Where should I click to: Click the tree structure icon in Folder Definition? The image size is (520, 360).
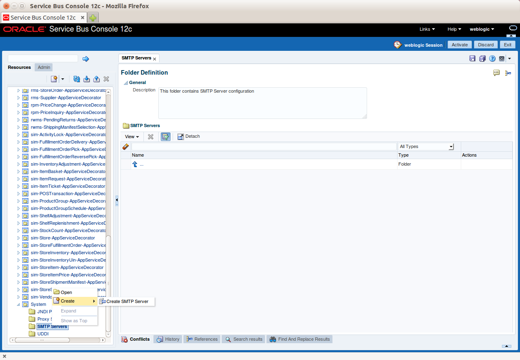508,73
